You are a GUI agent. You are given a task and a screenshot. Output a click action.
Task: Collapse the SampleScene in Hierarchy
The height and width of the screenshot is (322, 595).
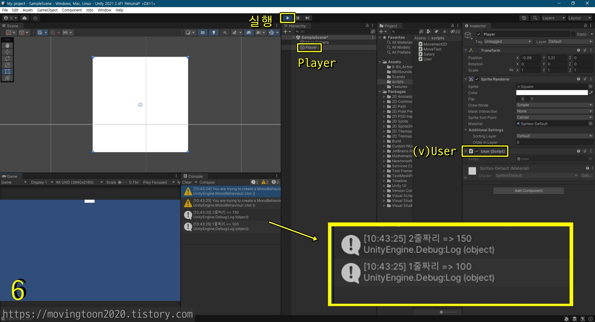(293, 37)
